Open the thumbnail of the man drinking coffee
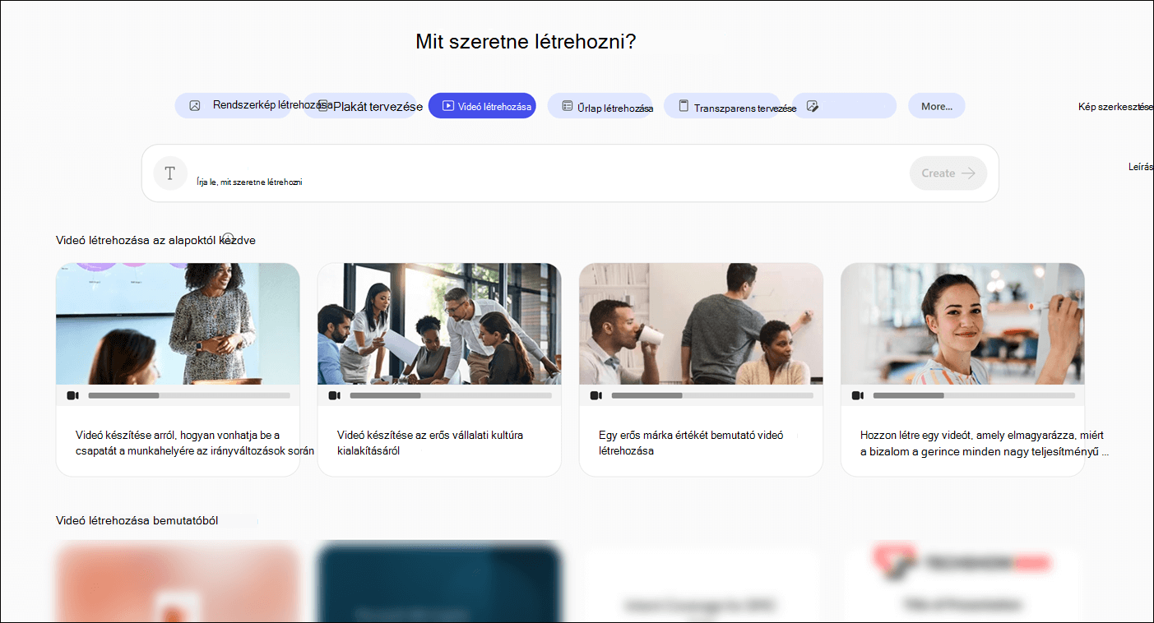1154x623 pixels. 701,324
